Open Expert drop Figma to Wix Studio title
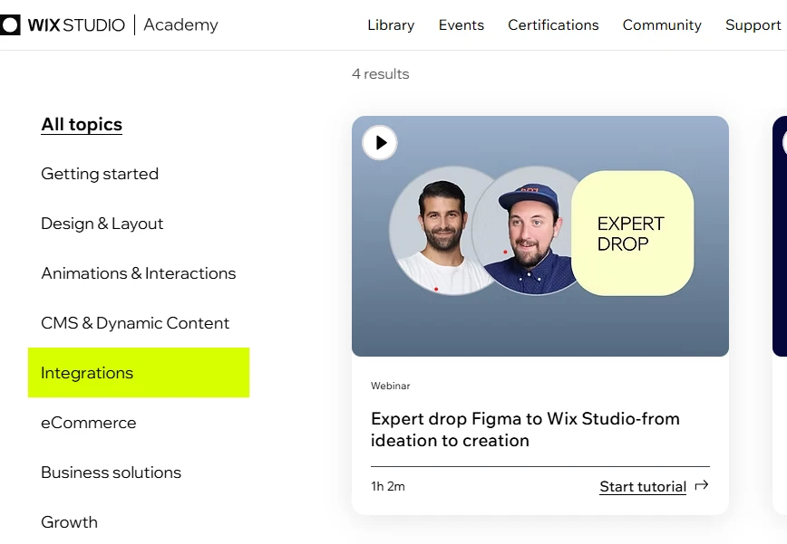Viewport: 787px width, 544px height. point(525,429)
